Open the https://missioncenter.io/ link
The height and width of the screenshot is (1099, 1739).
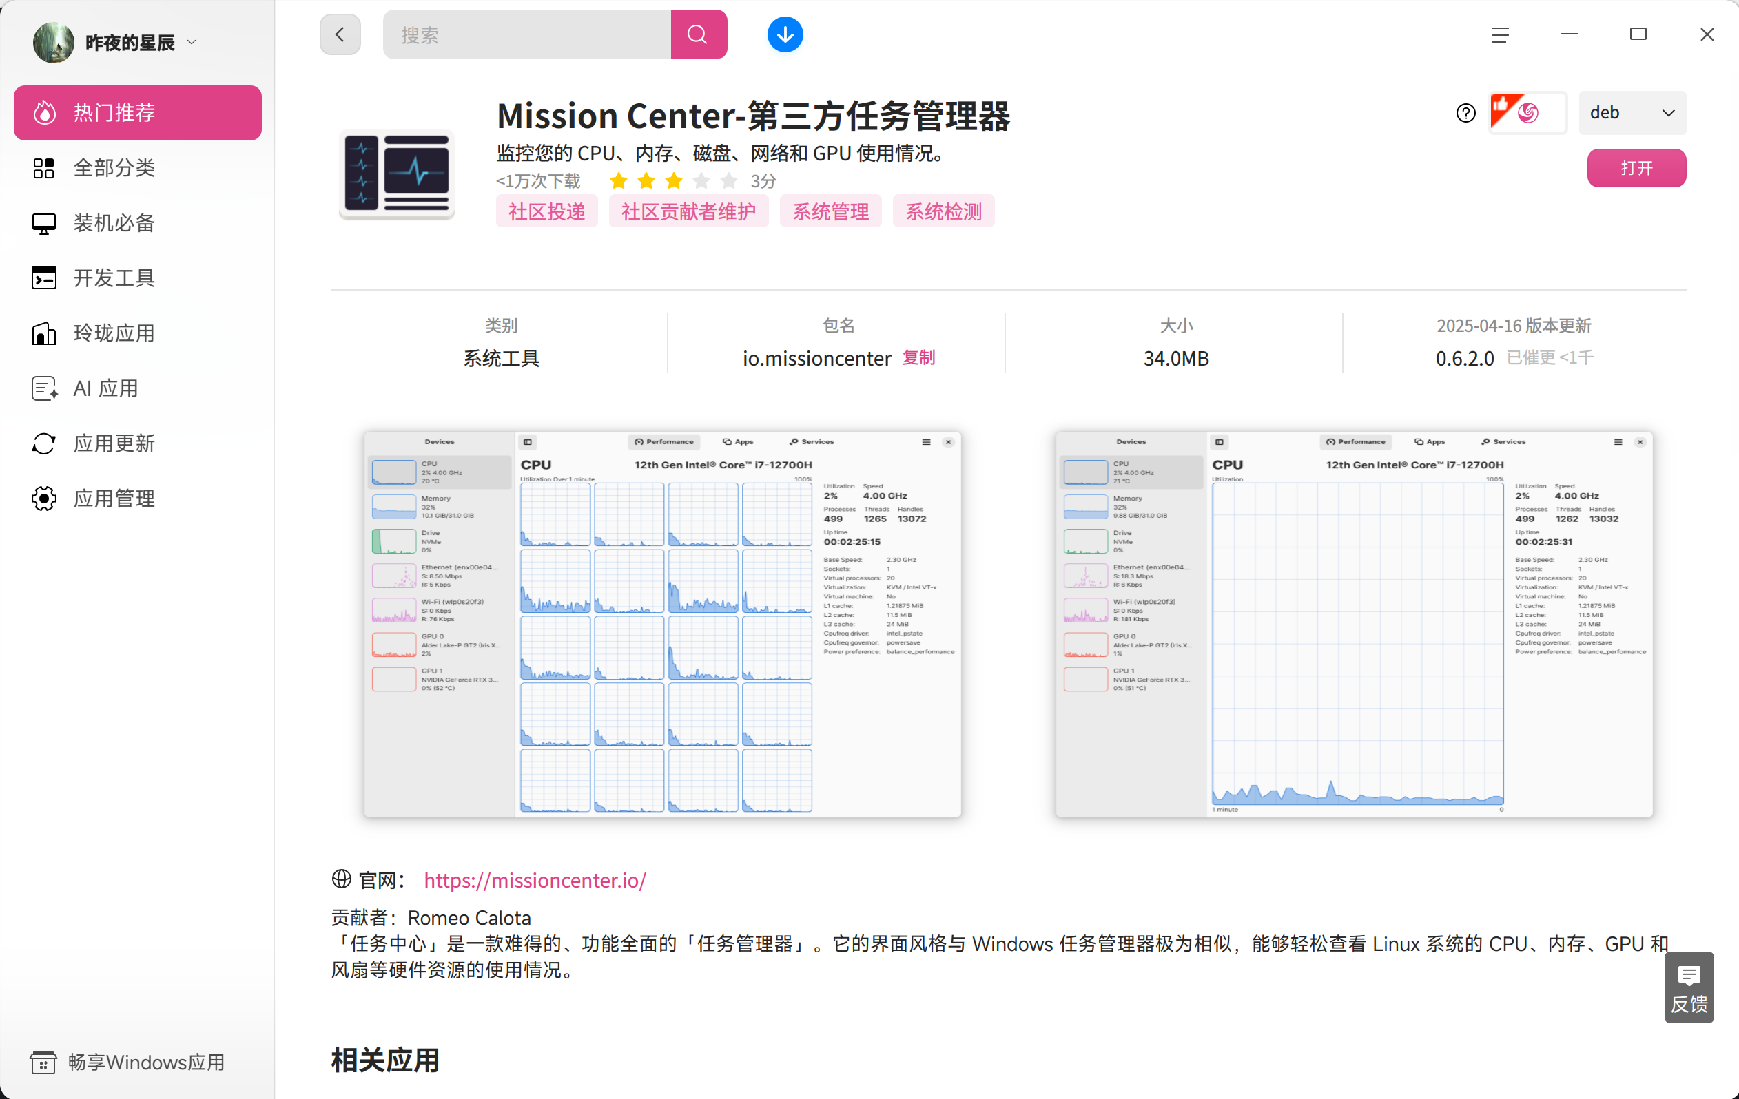click(535, 879)
